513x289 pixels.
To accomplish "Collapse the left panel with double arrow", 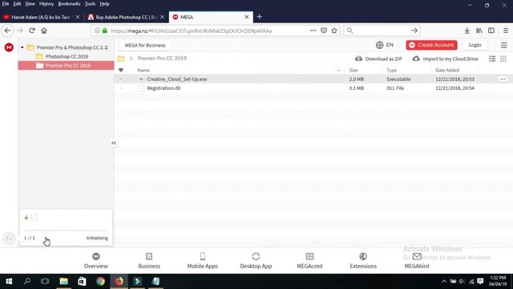I will coord(114,143).
